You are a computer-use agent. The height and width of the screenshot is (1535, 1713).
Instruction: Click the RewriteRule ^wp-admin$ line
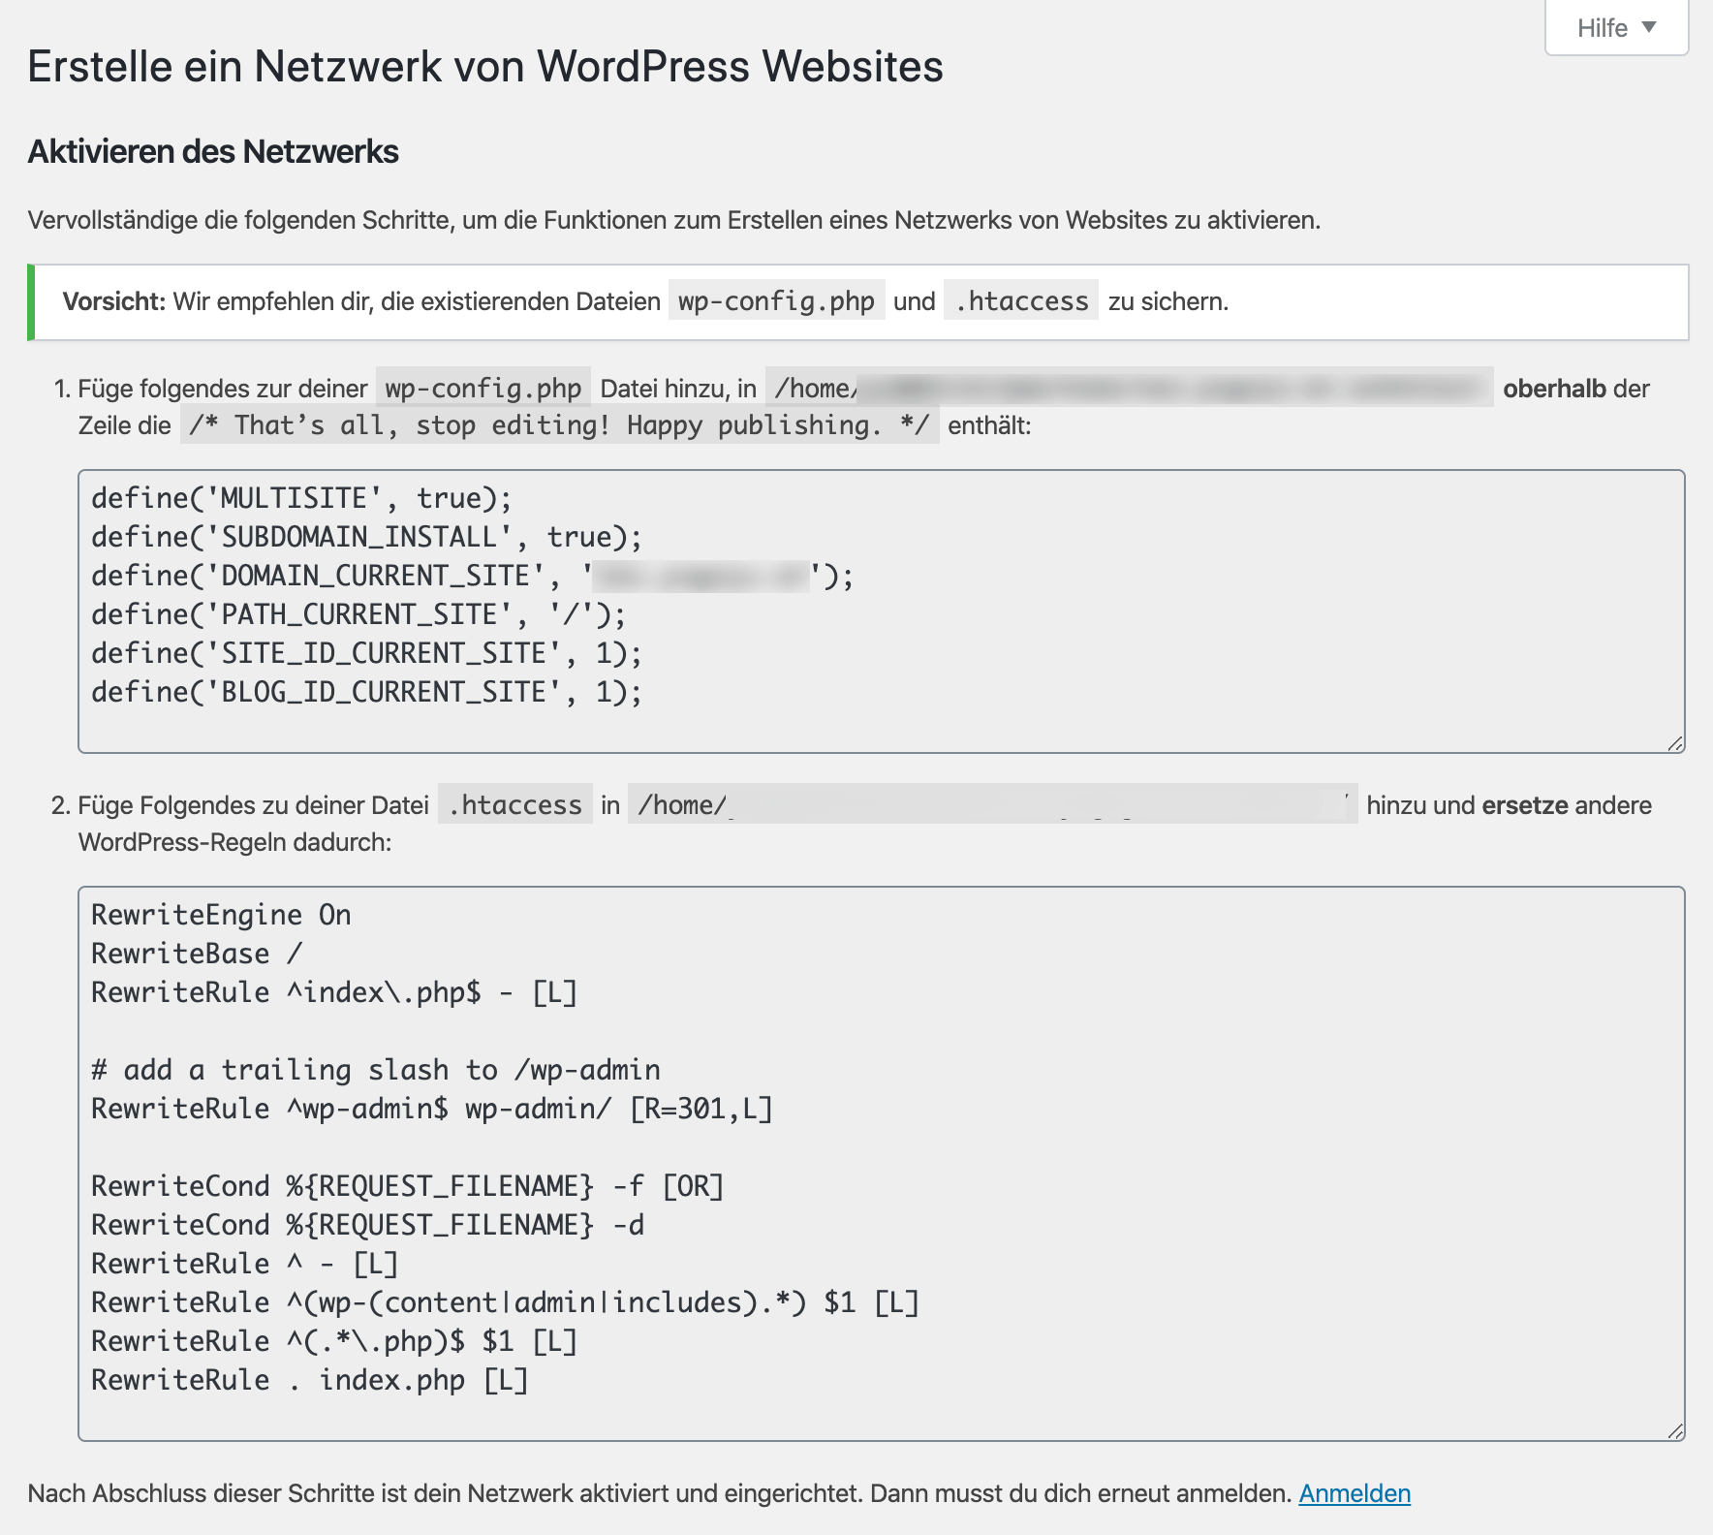[432, 1109]
